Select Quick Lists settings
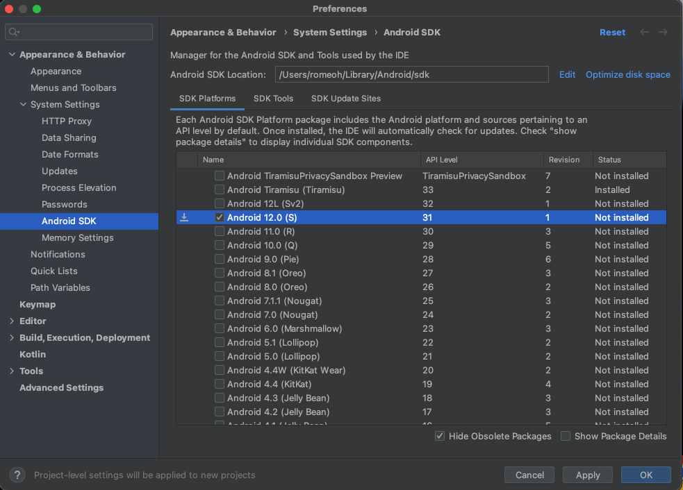 54,271
